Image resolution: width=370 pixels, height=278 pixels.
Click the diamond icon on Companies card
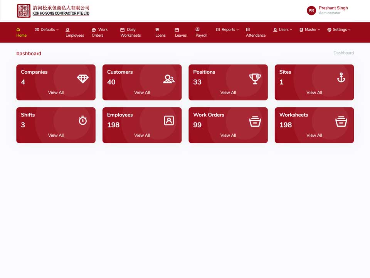pos(83,78)
